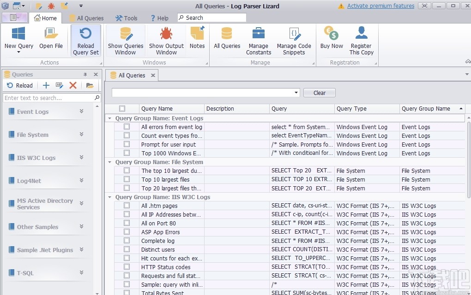Switch to All Queries ribbon tab
The height and width of the screenshot is (295, 471).
coord(86,18)
